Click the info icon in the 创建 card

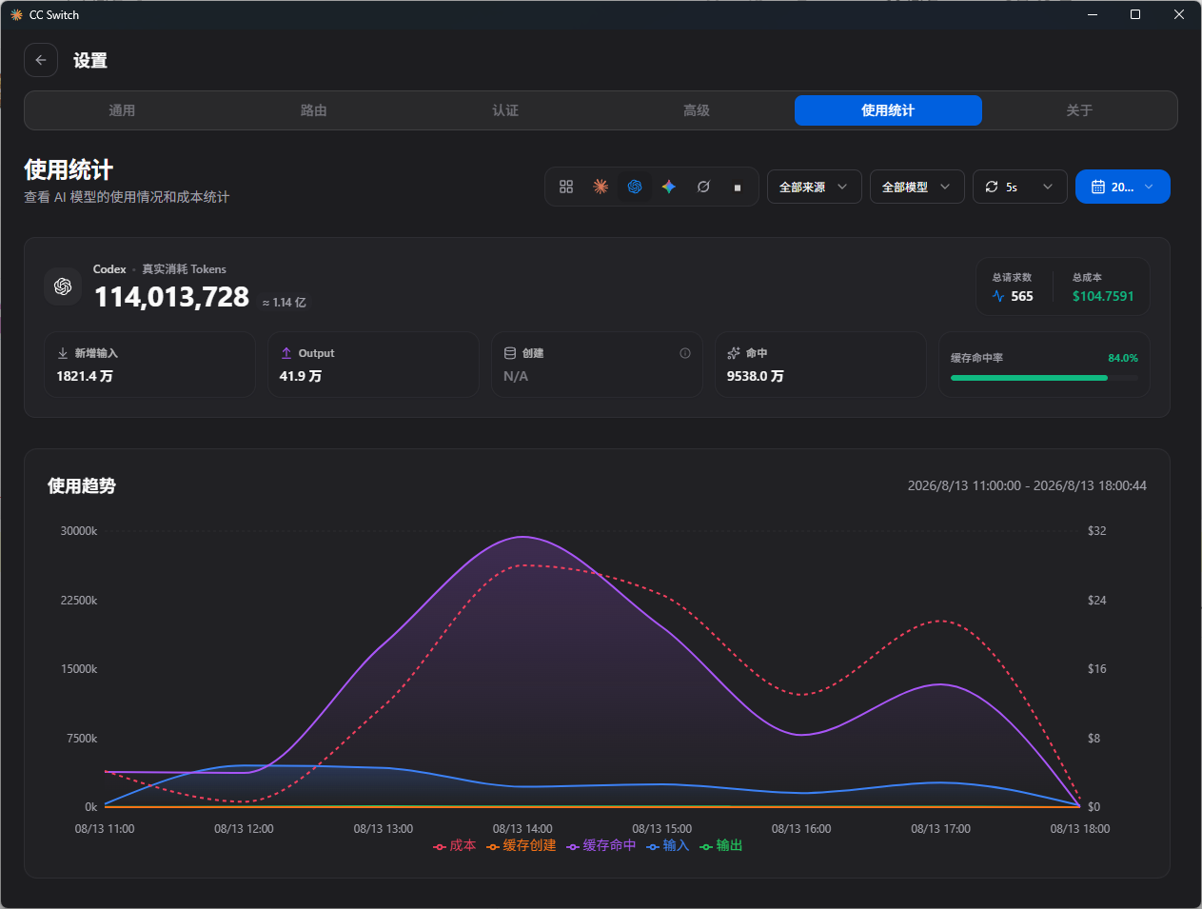coord(685,353)
